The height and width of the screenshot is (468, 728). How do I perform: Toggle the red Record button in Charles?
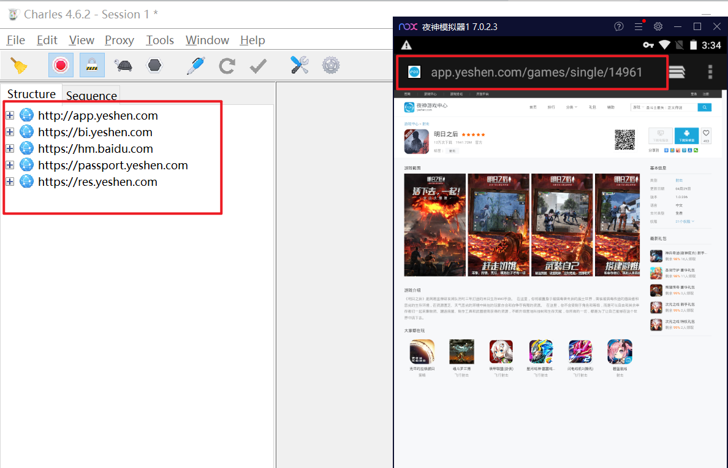(x=61, y=65)
